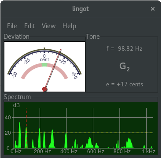Click the lingot title bar

pyautogui.click(x=81, y=9)
